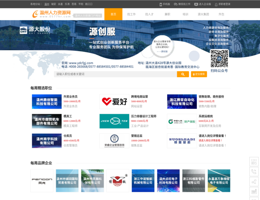Open the 手机版 mobile version icon link
The width and height of the screenshot is (260, 200).
[164, 4]
